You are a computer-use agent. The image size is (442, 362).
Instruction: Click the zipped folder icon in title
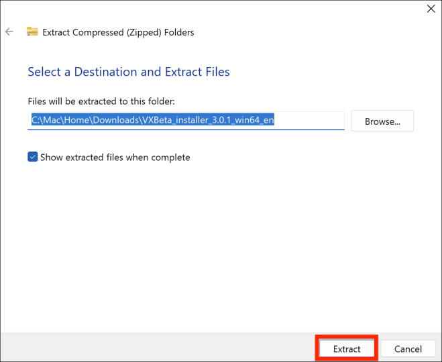click(32, 32)
